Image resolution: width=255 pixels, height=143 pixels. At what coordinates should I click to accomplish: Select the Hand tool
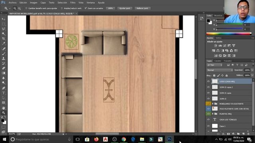[x=4, y=108]
